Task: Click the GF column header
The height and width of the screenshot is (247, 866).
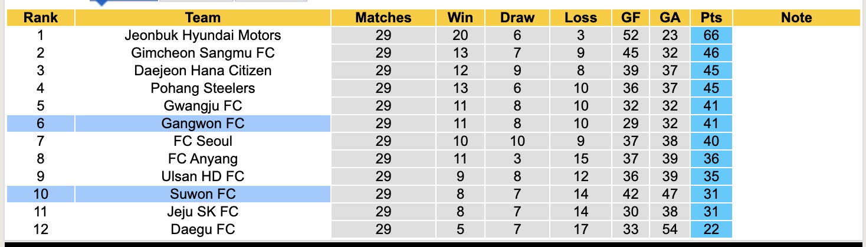Action: tap(630, 18)
